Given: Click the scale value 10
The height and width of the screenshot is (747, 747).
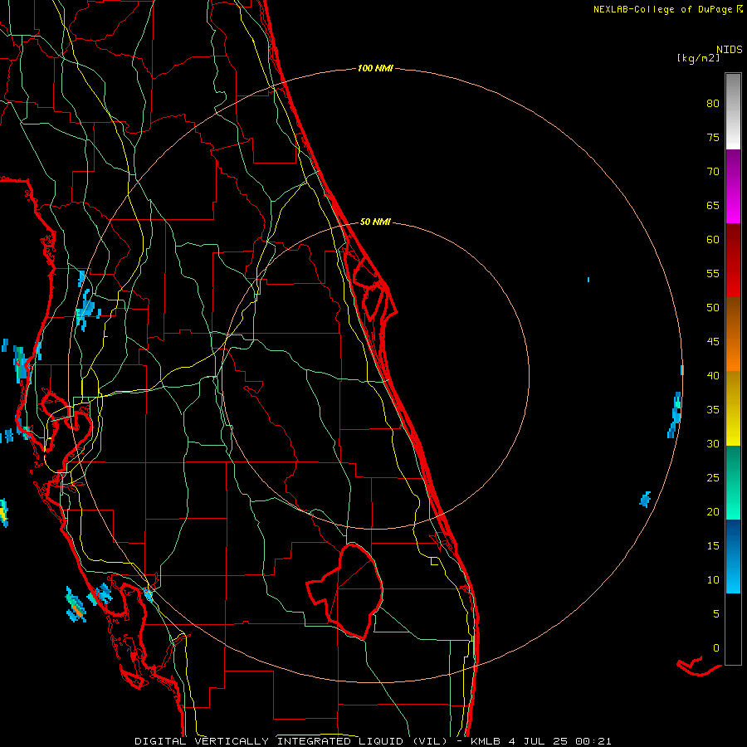Looking at the screenshot, I should pyautogui.click(x=713, y=580).
